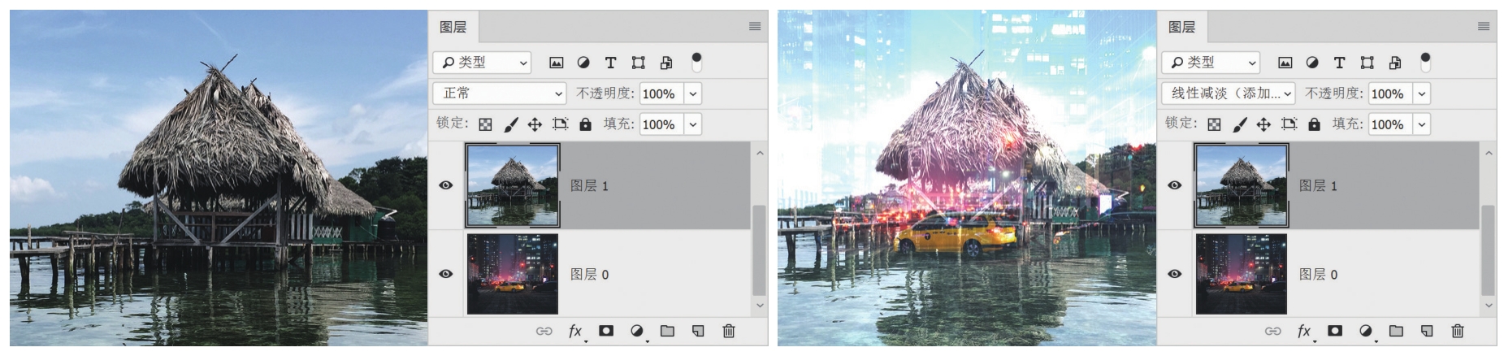Toggle layer filtering switch in right panel
The height and width of the screenshot is (356, 1504).
tap(1425, 62)
